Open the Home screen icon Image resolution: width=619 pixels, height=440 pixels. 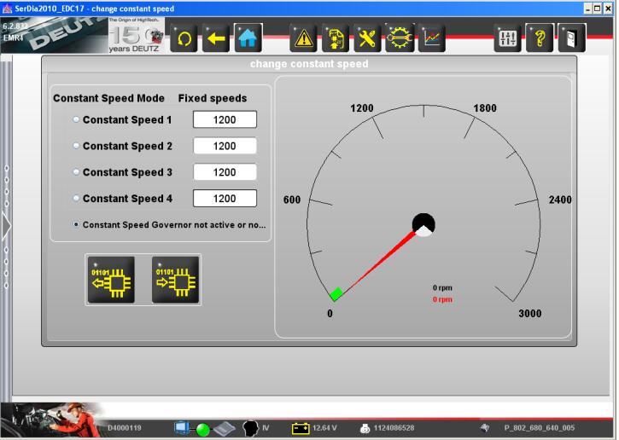point(248,38)
